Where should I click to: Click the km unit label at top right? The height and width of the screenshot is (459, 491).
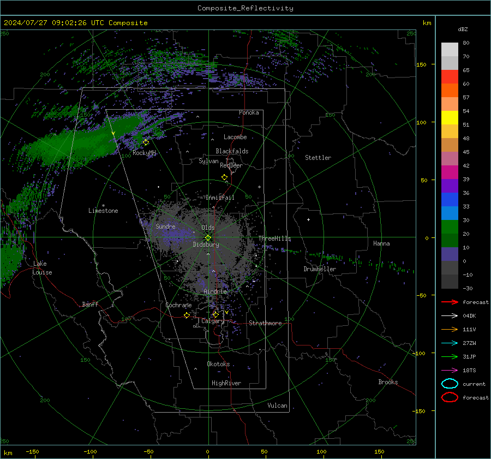[427, 23]
